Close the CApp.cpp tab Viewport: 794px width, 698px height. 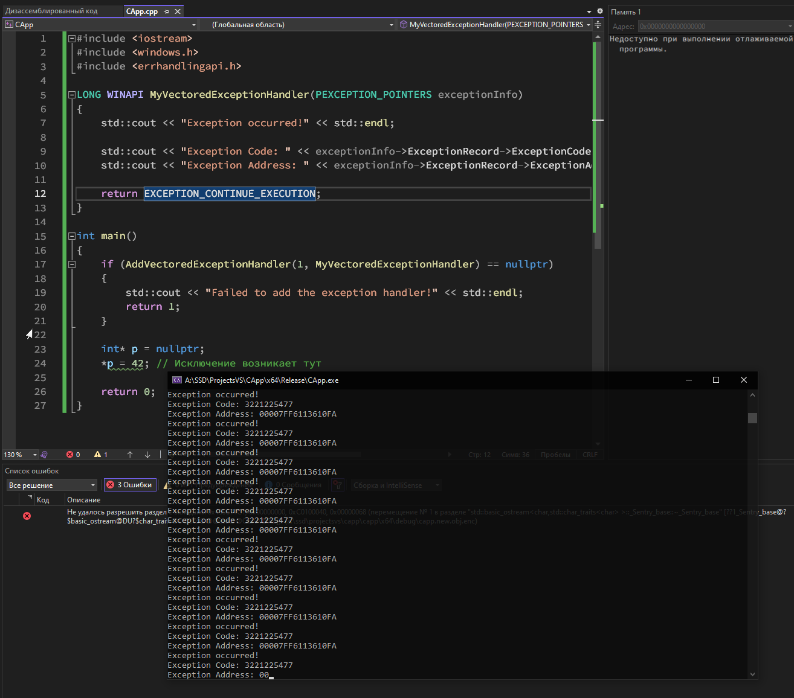click(x=178, y=11)
